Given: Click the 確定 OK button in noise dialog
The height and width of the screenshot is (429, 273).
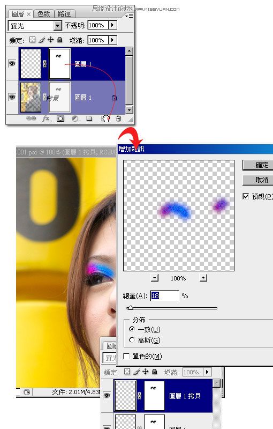Looking at the screenshot, I should point(257,165).
